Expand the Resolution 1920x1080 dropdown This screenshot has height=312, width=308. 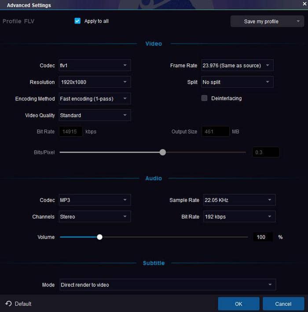coord(94,82)
